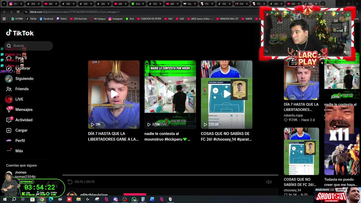
Task: Click the Mensajes icon with 43 badge
Action: (9, 109)
